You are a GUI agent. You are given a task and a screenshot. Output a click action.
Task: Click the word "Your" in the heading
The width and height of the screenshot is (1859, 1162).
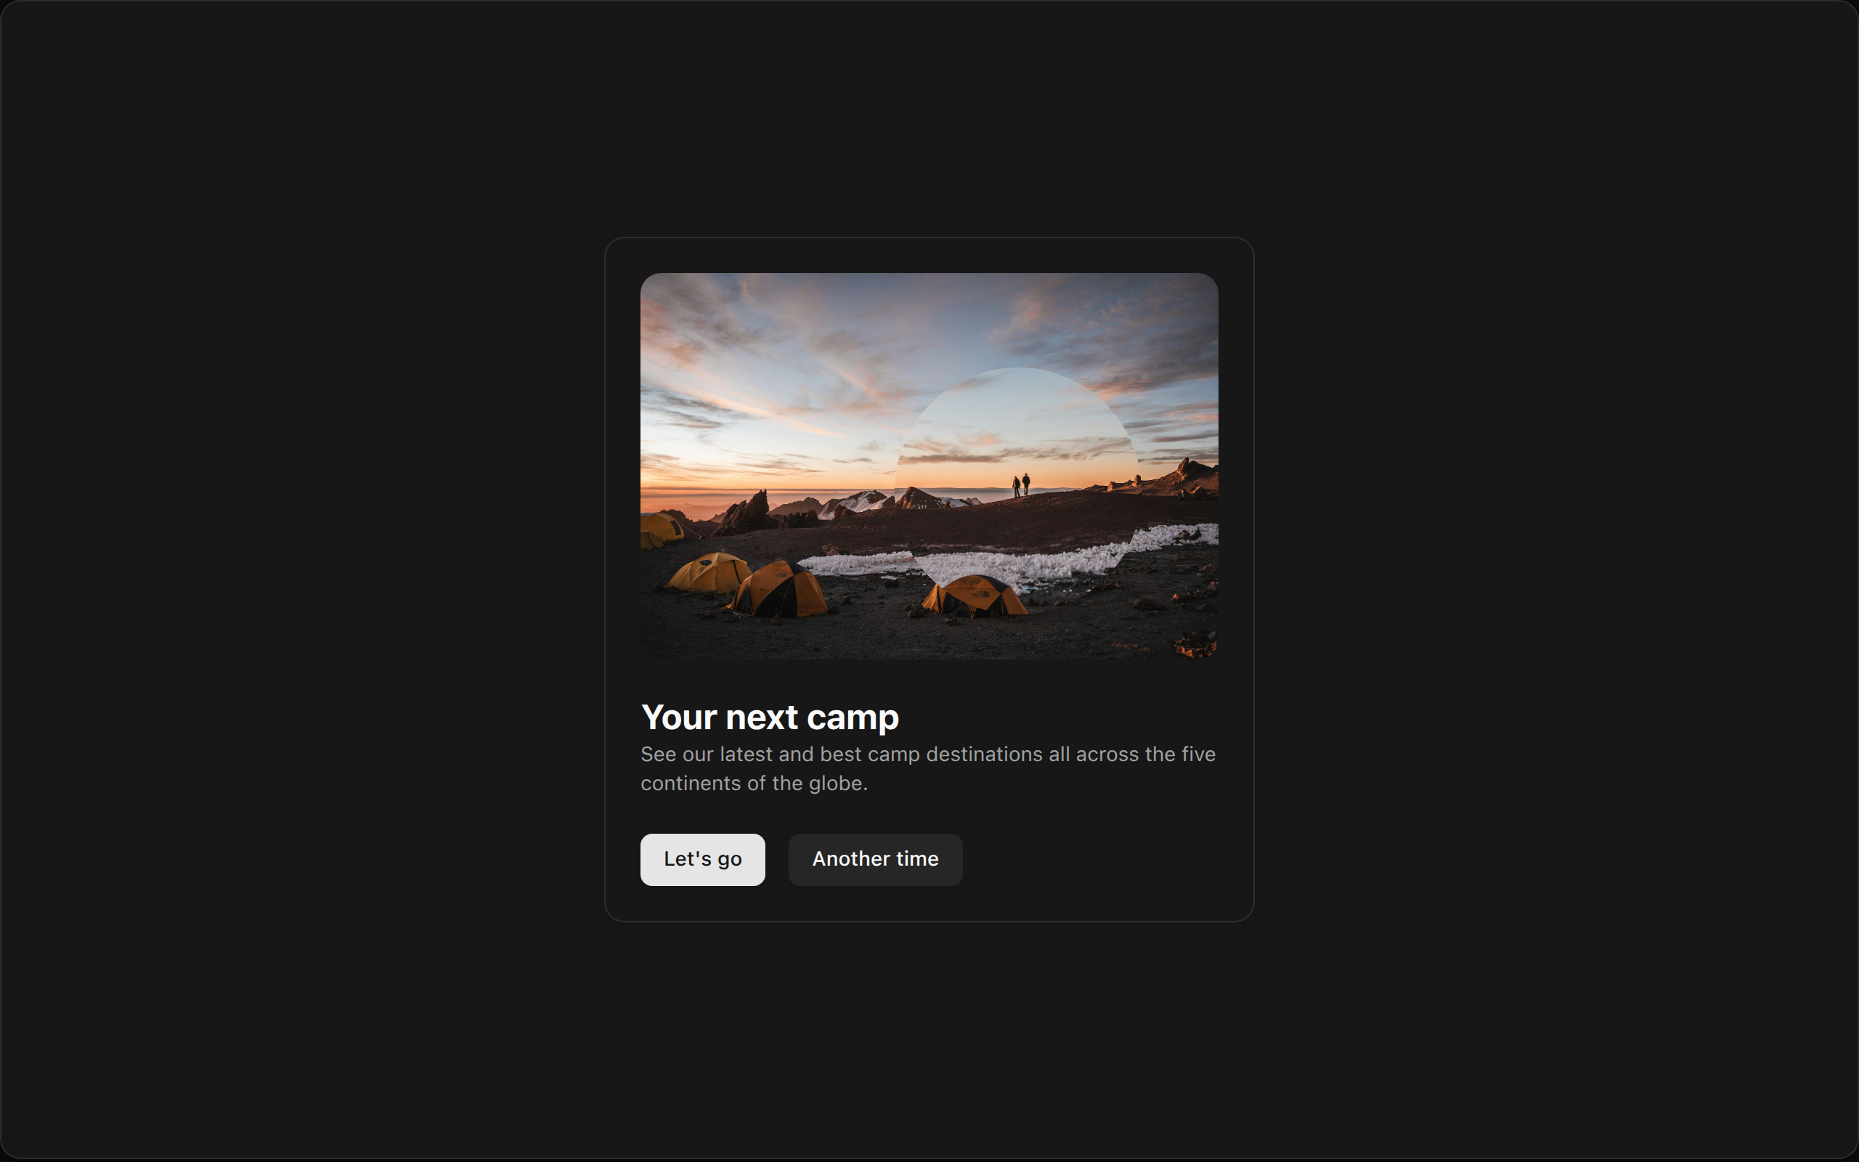pyautogui.click(x=679, y=717)
